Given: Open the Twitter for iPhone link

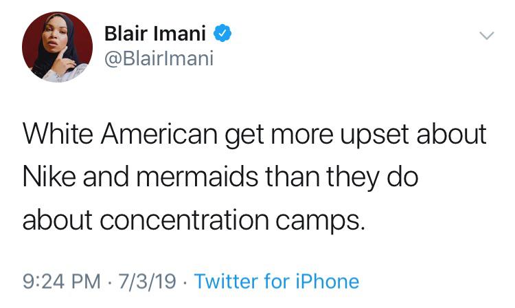Looking at the screenshot, I should coord(277,281).
